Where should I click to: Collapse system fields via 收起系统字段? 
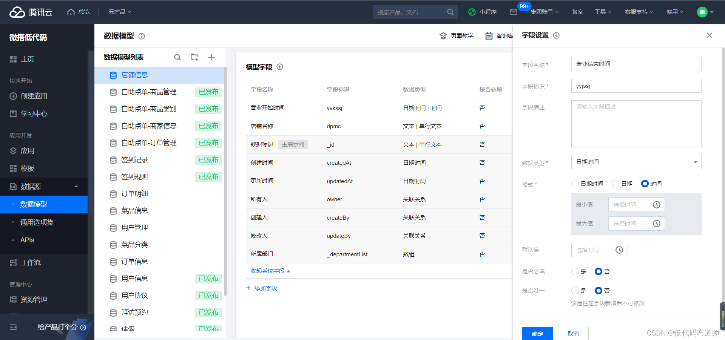(270, 271)
